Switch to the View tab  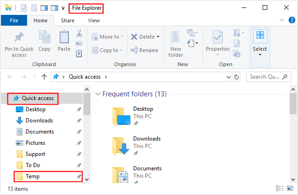[x=94, y=20]
